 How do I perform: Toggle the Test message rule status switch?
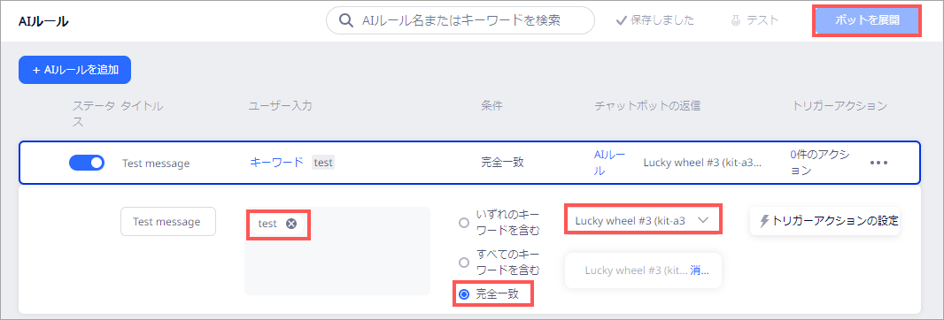[87, 163]
